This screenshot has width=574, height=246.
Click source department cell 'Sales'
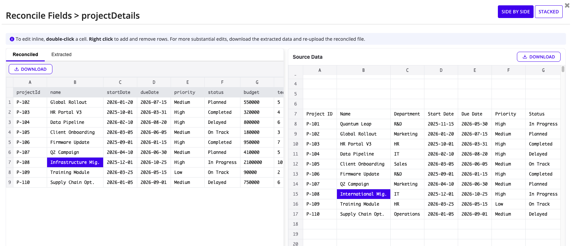407,164
